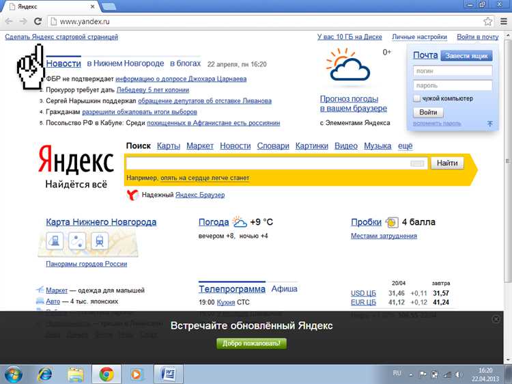This screenshot has height=384, width=512.
Task: Click the traffic light Пробки icon
Action: 392,222
